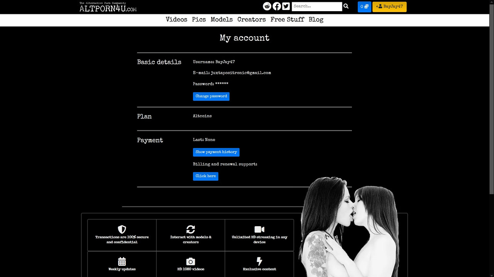
Task: Open the BayJay47 account button
Action: (389, 7)
